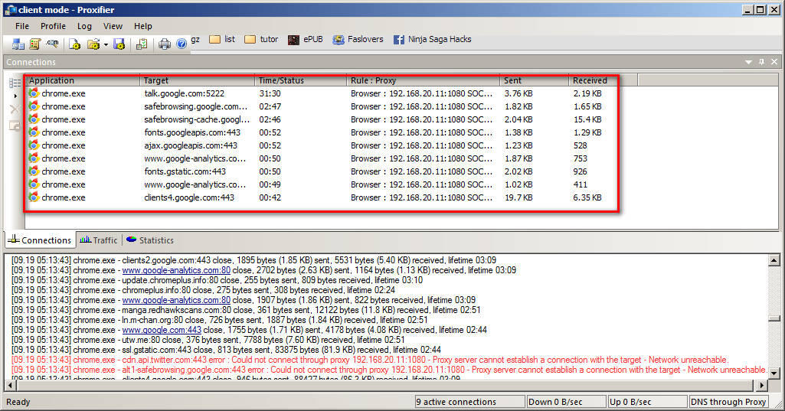Open Help with the question mark icon
Image resolution: width=785 pixels, height=411 pixels.
[182, 44]
